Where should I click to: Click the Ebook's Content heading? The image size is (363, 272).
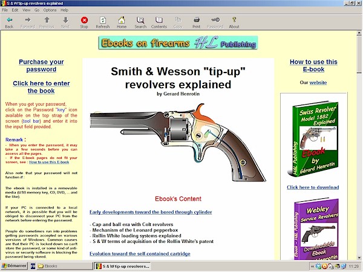pos(178,199)
